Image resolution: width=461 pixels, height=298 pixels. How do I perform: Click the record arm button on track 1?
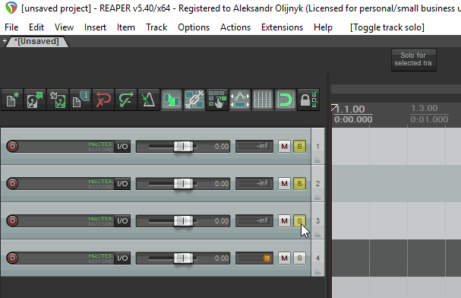click(x=12, y=147)
